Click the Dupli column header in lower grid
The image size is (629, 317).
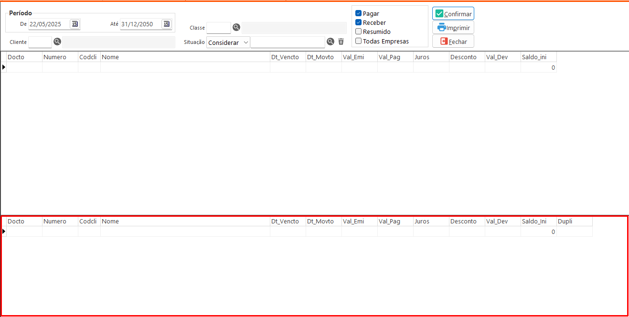574,222
